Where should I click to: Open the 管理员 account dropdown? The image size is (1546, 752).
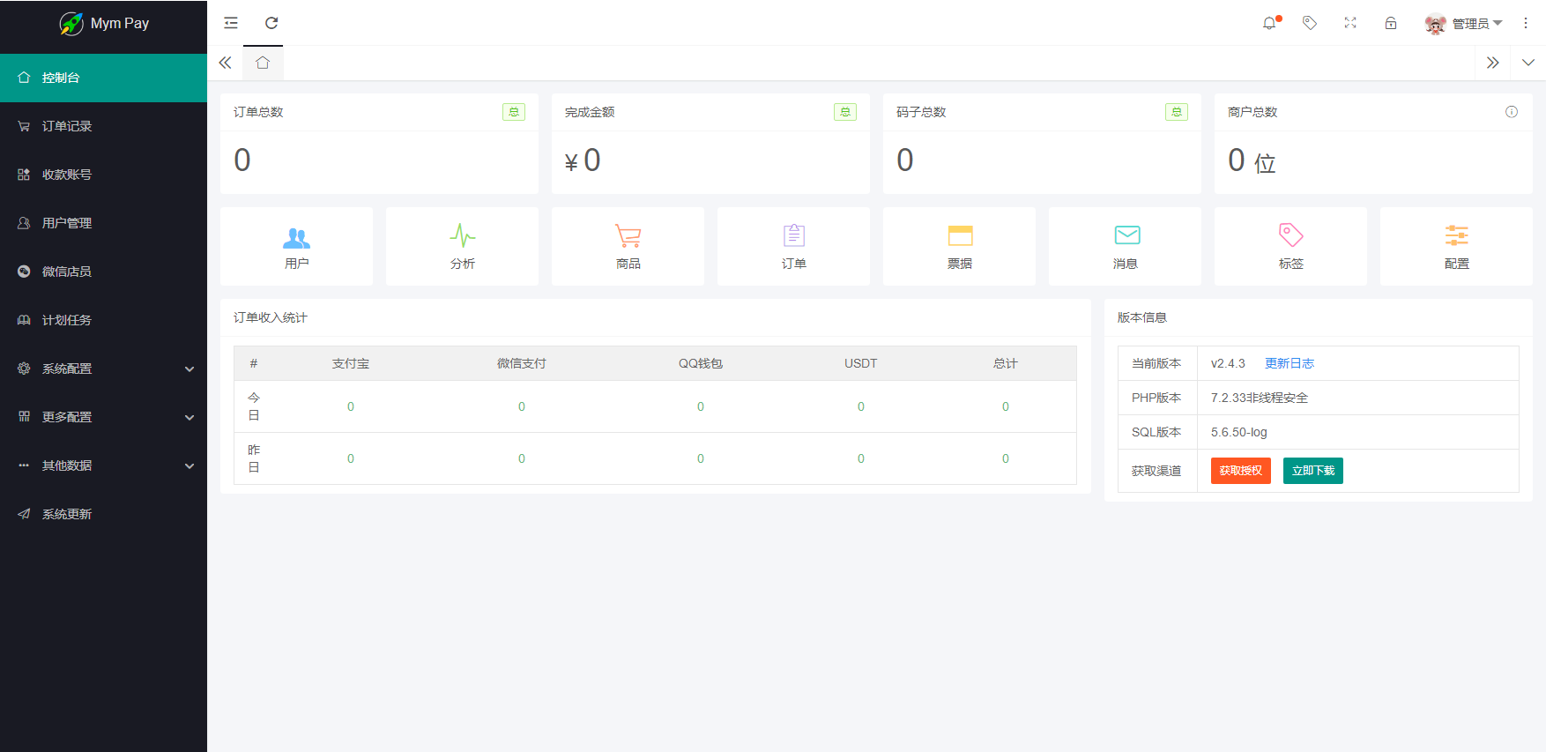click(x=1465, y=24)
